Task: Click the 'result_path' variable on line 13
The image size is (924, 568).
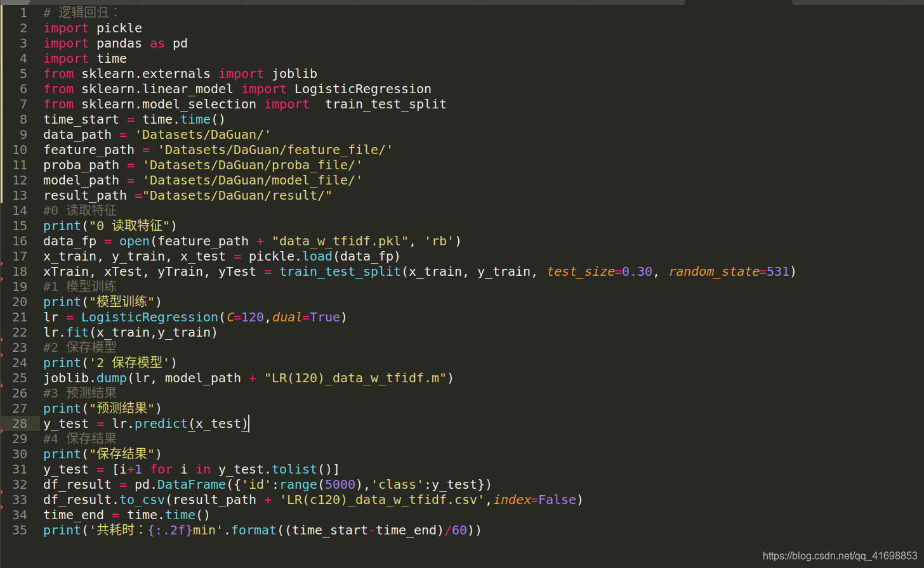Action: coord(85,195)
